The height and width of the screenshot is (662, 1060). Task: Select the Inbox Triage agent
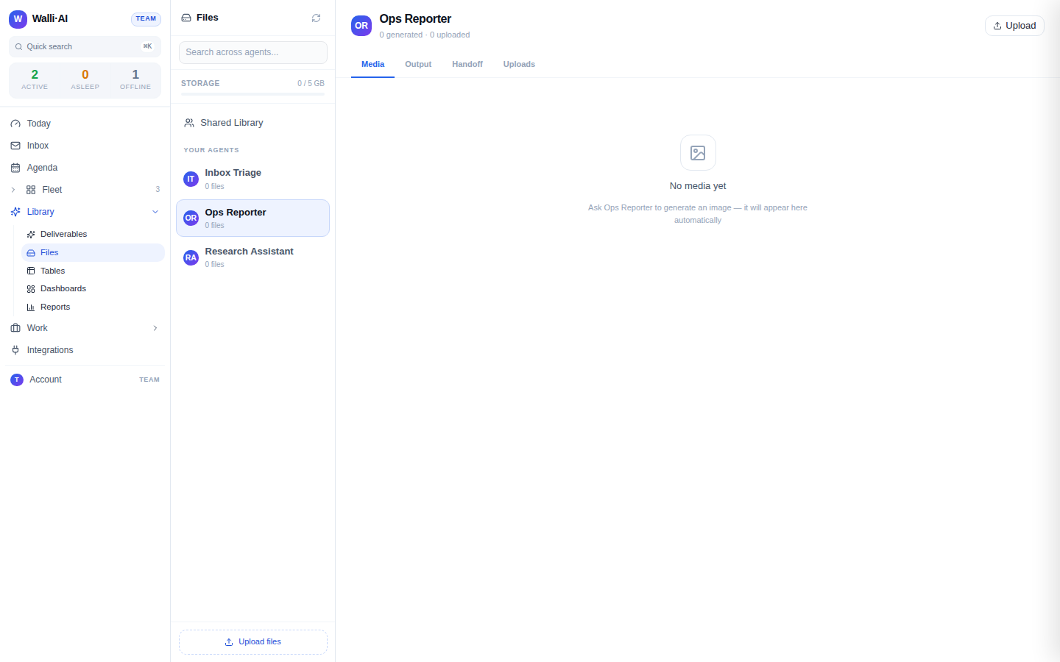coord(252,179)
